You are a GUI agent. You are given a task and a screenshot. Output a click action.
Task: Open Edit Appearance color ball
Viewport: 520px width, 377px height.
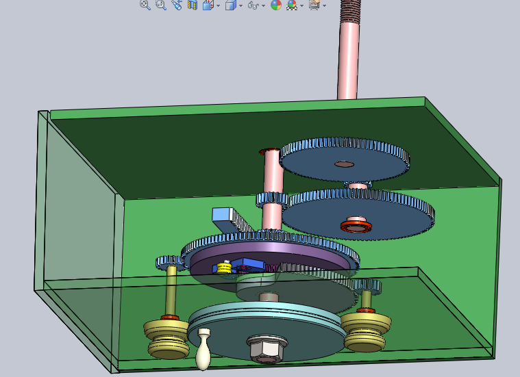pos(276,5)
